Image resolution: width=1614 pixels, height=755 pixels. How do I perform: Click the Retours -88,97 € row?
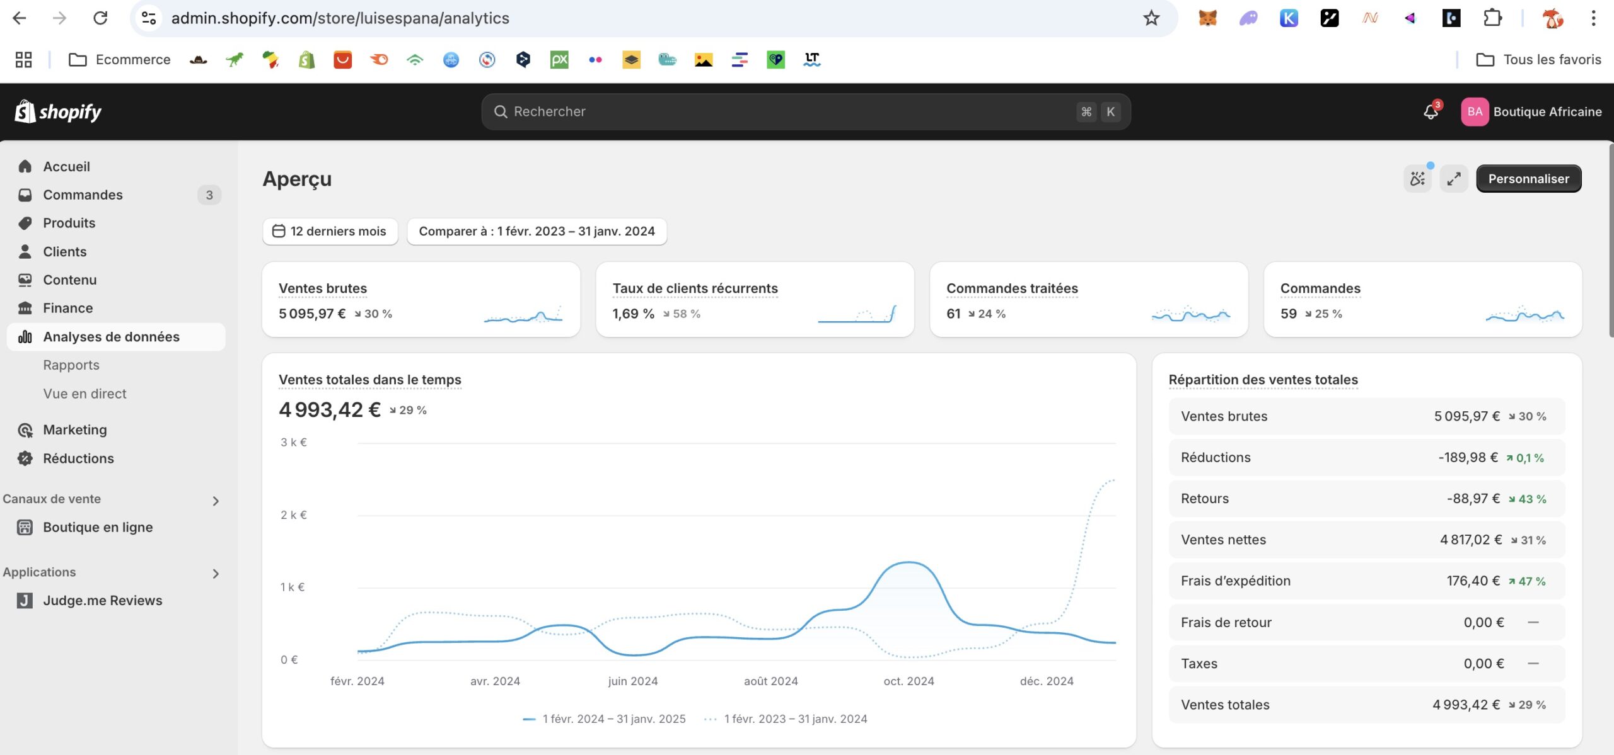click(x=1366, y=499)
